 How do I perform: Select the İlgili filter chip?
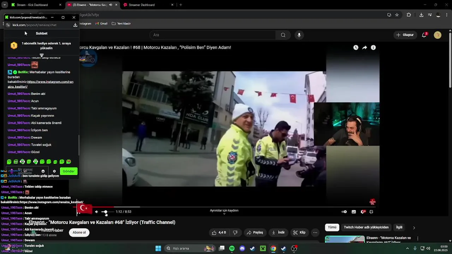[x=399, y=228]
